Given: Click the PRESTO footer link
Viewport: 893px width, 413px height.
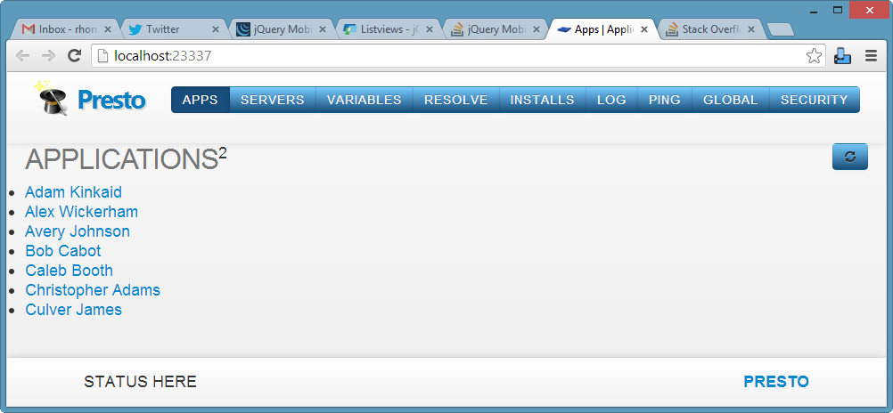Looking at the screenshot, I should (776, 382).
